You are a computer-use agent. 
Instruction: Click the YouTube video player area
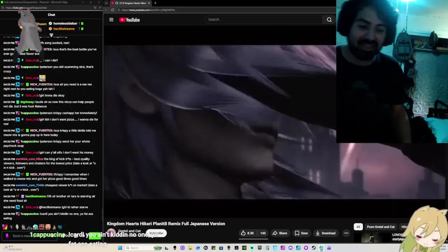coord(220,122)
